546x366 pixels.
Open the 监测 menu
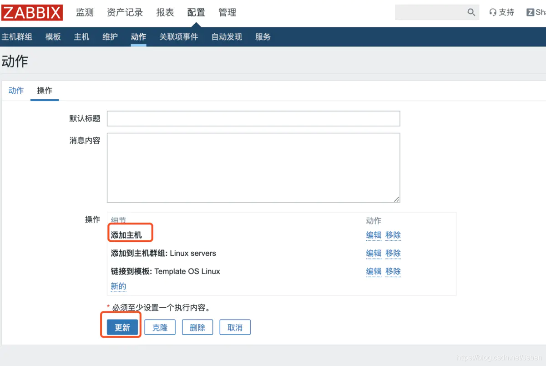pos(85,12)
